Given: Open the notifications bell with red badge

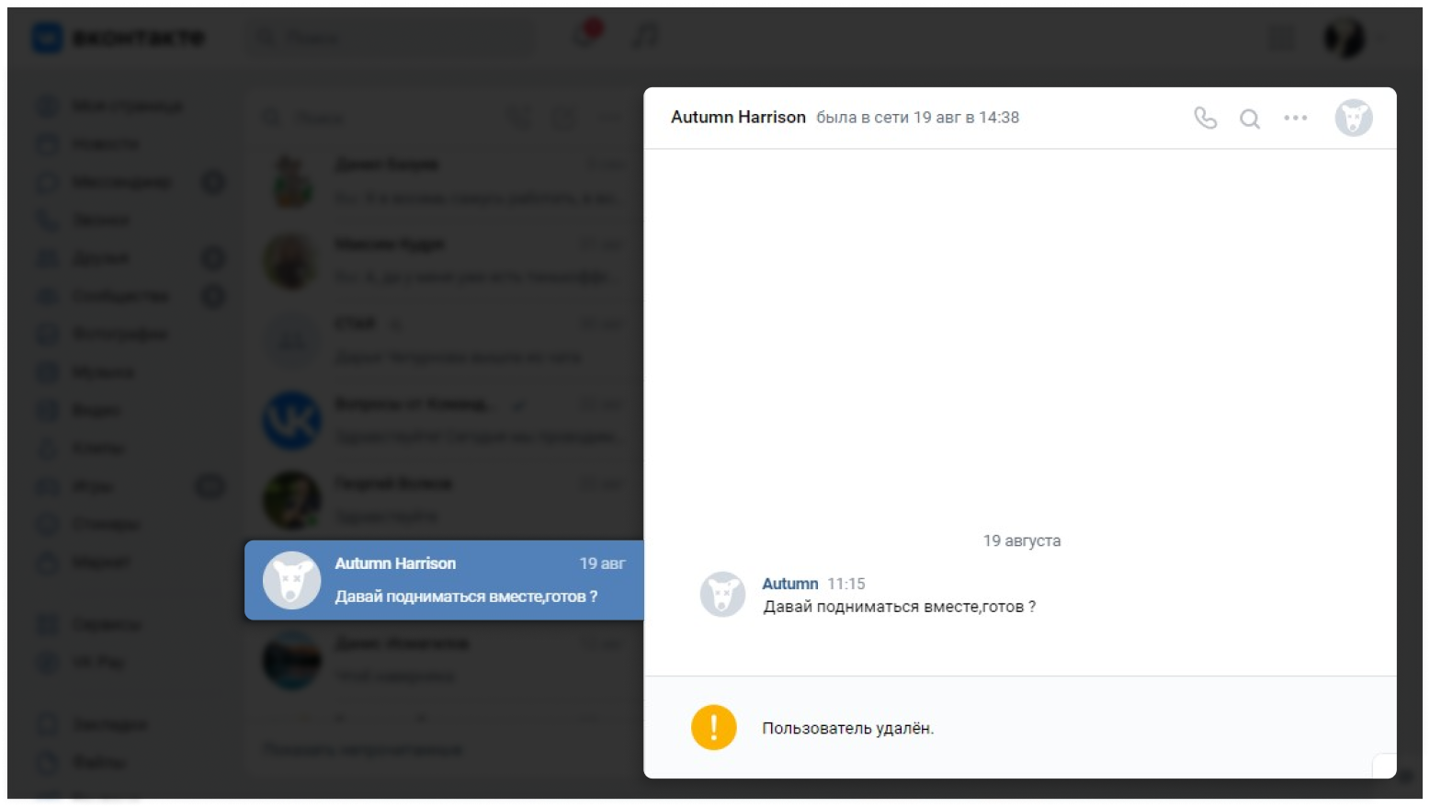Looking at the screenshot, I should click(x=585, y=36).
